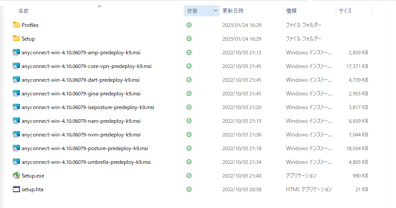Click the アプリケーション type for Setup.exe
Viewport: 396px width, 208px height.
point(301,175)
